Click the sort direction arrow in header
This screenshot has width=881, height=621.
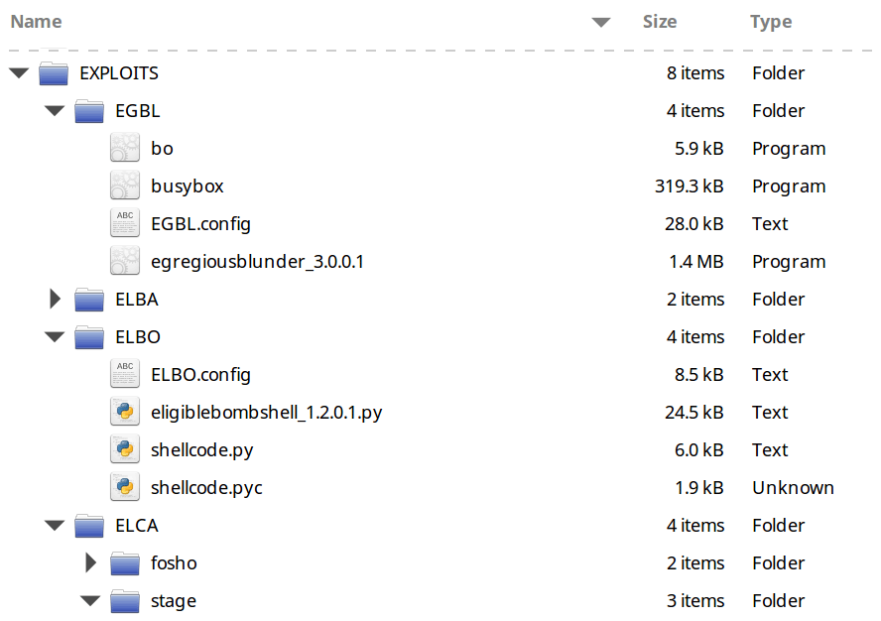pos(600,22)
